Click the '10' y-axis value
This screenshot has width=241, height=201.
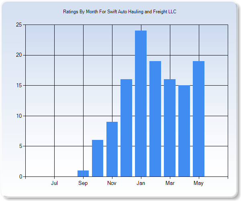coord(19,116)
